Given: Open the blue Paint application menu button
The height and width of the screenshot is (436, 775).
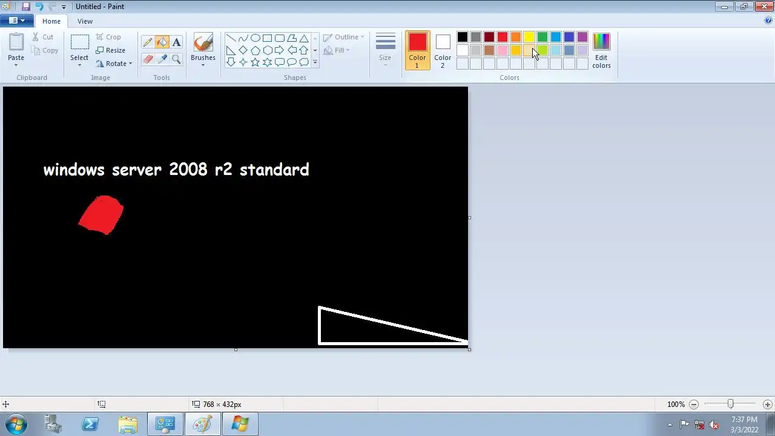Looking at the screenshot, I should 17,21.
